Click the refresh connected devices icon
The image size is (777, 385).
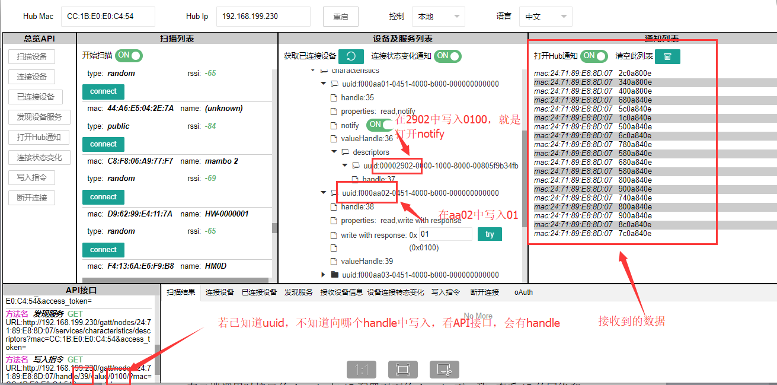point(351,56)
